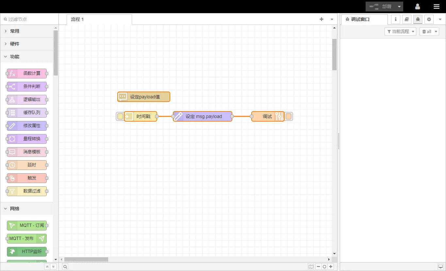Trigger the 时间戳 inject node button
The width and height of the screenshot is (446, 271).
(120, 116)
